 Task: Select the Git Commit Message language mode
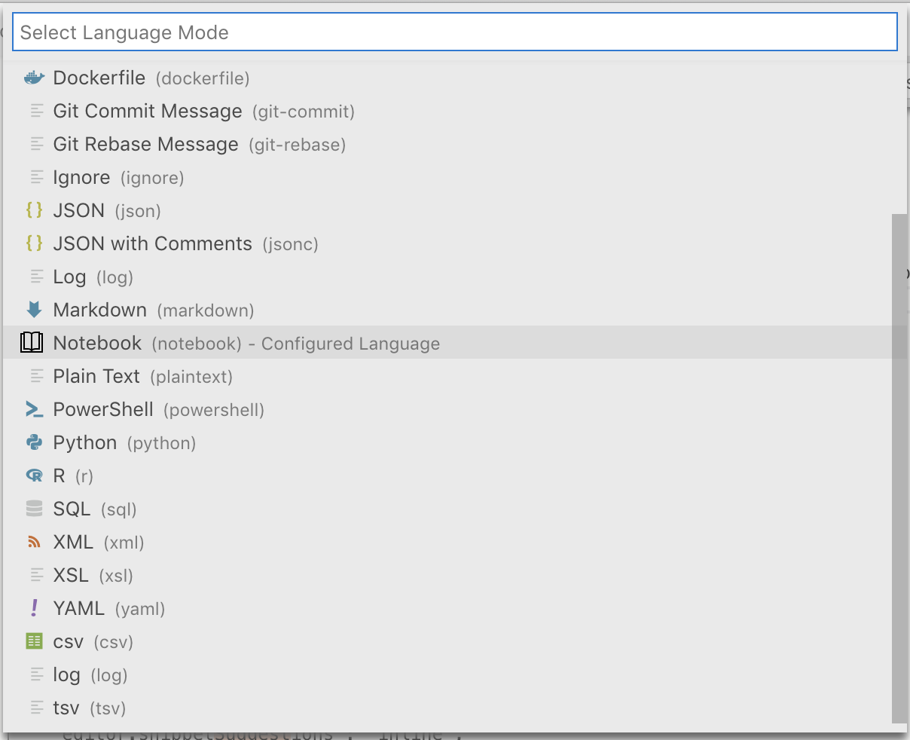click(147, 111)
